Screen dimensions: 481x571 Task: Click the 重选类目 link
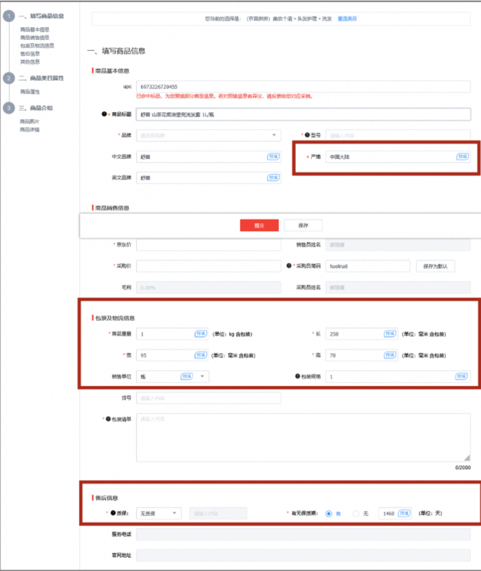point(347,19)
